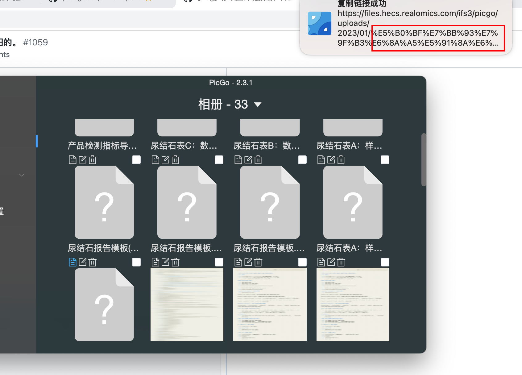Tick the checkbox for 尿结石表C
522x375 pixels.
(219, 160)
